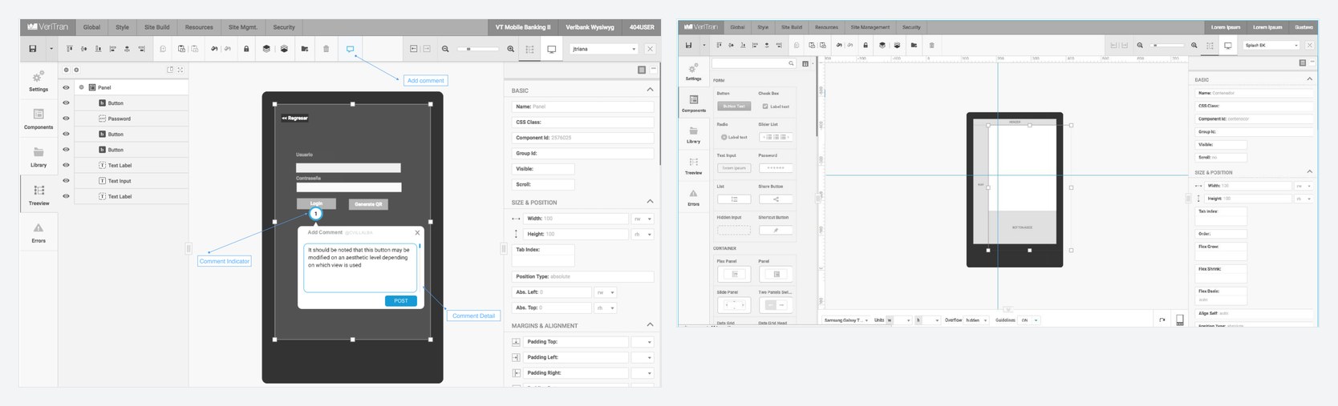Select the Label text radio in Radio component
Viewport: 1338px width, 406px height.
724,137
